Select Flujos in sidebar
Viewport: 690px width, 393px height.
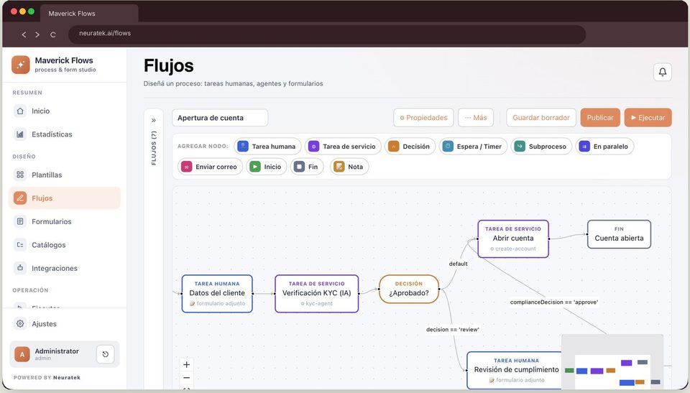[x=64, y=198]
